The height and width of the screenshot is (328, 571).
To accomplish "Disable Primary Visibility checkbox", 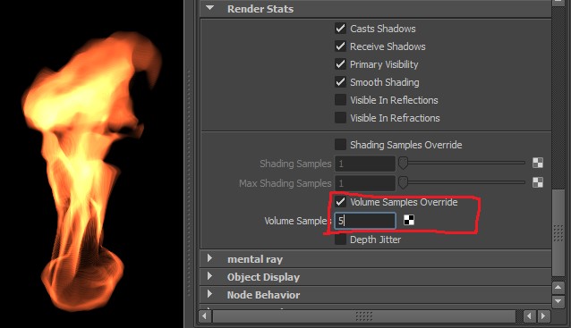I will click(x=340, y=64).
